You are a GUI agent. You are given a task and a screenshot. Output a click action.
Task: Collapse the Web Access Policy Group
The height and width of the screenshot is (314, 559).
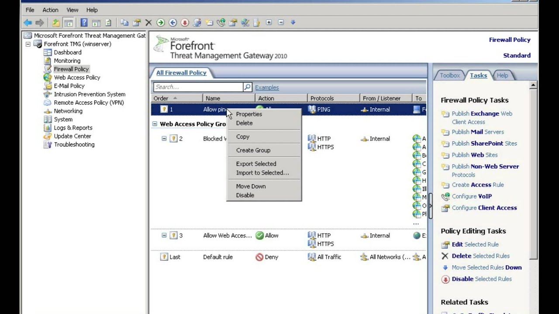pyautogui.click(x=155, y=124)
